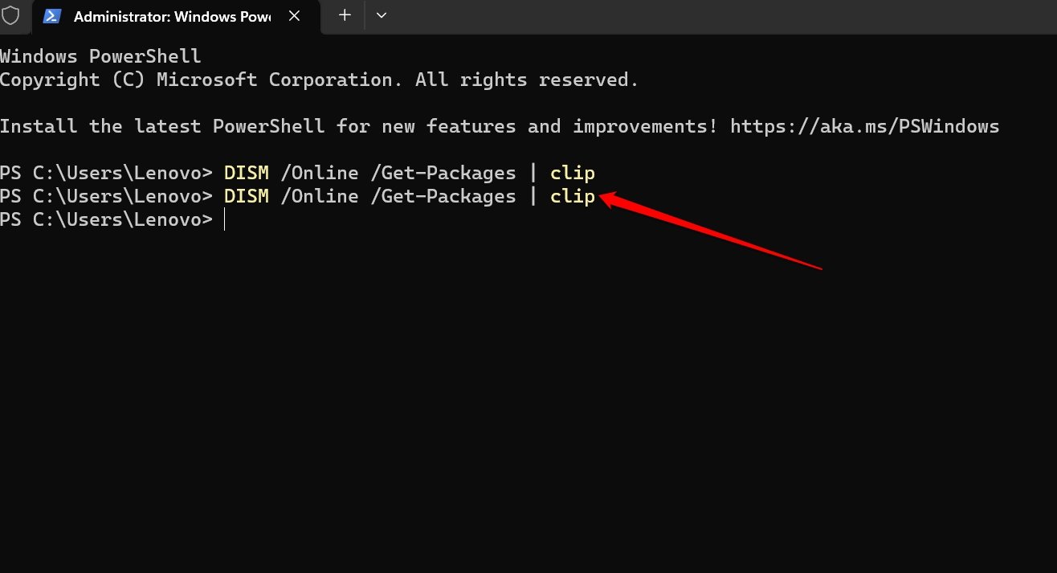The image size is (1057, 573).
Task: Select the /Get-Packages argument text
Action: (443, 172)
